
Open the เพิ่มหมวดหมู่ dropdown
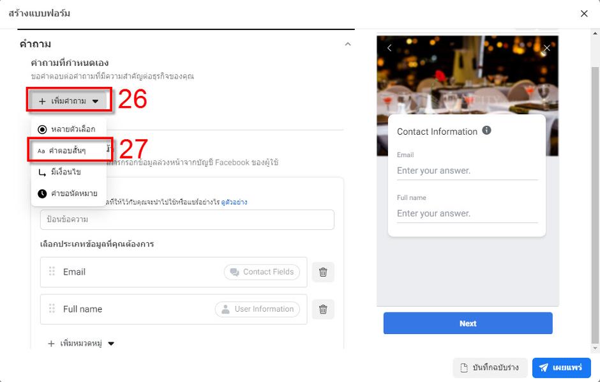82,344
